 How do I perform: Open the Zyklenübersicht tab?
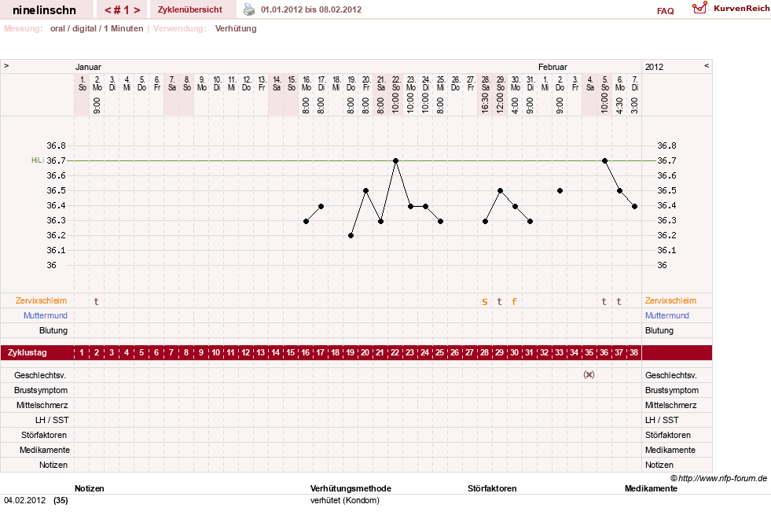[x=189, y=9]
